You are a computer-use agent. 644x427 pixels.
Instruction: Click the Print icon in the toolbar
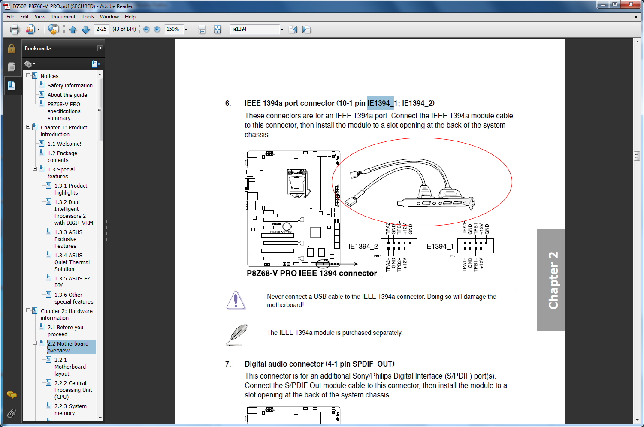point(15,29)
